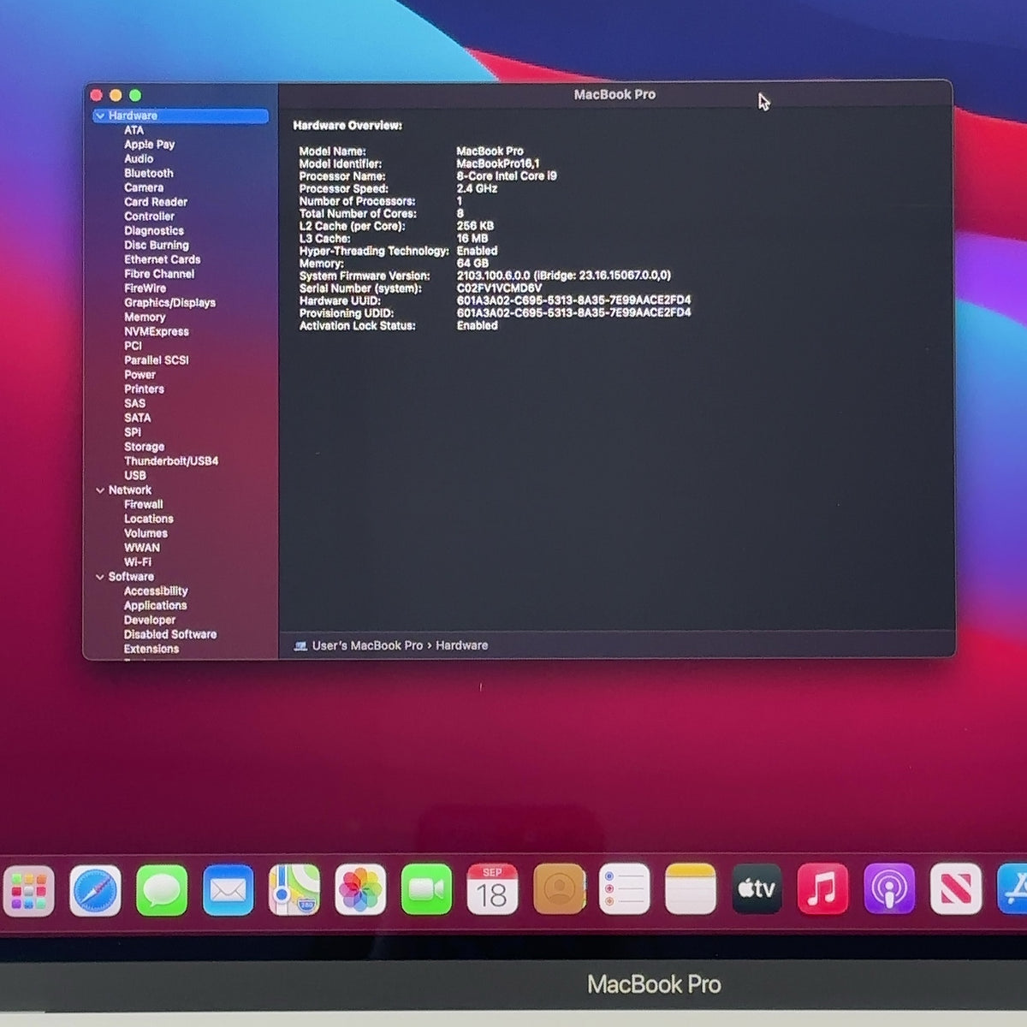Launch Safari from the Dock

[x=95, y=890]
